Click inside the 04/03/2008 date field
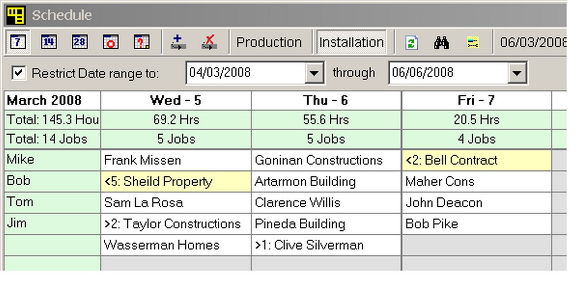 pyautogui.click(x=244, y=73)
